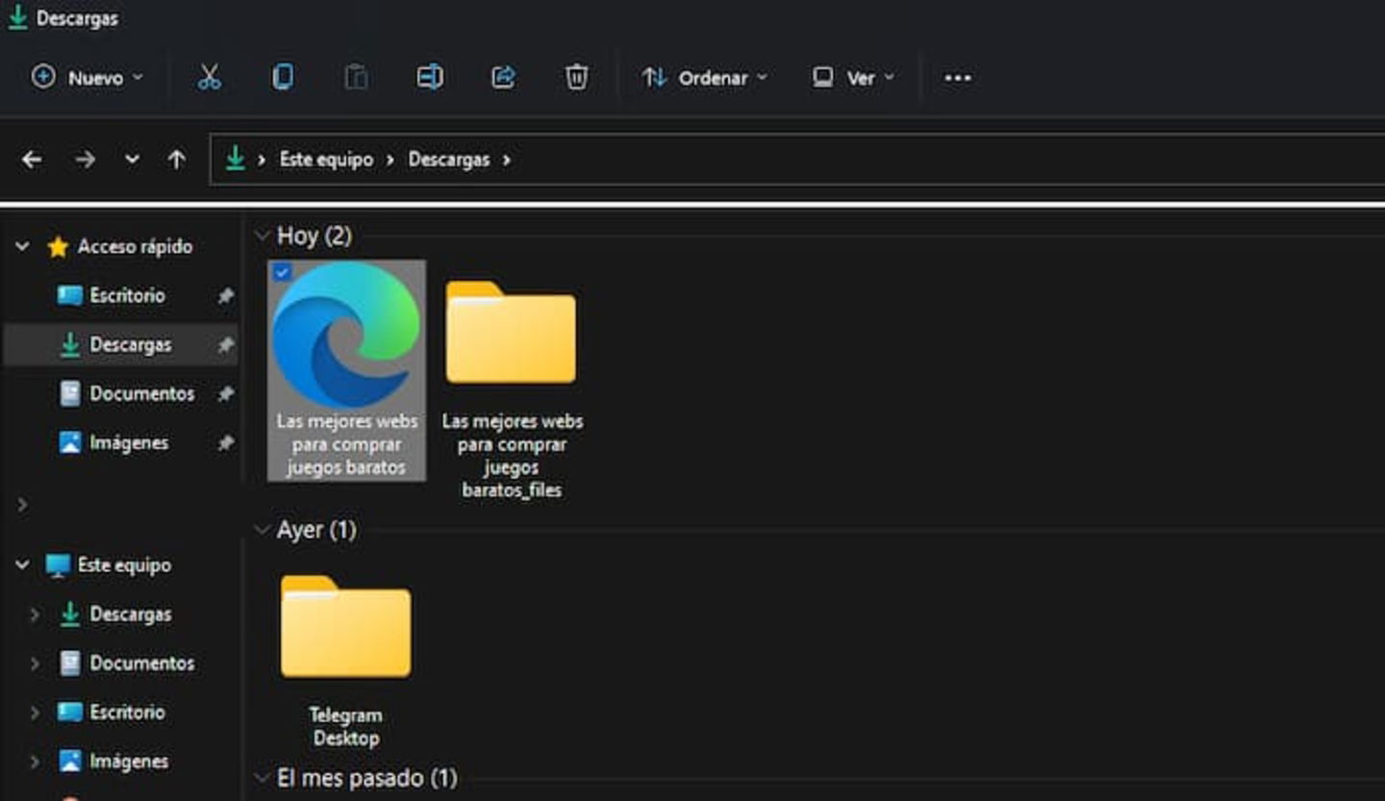Open Descargas under Este equipo
Viewport: 1385px width, 801px height.
(131, 614)
